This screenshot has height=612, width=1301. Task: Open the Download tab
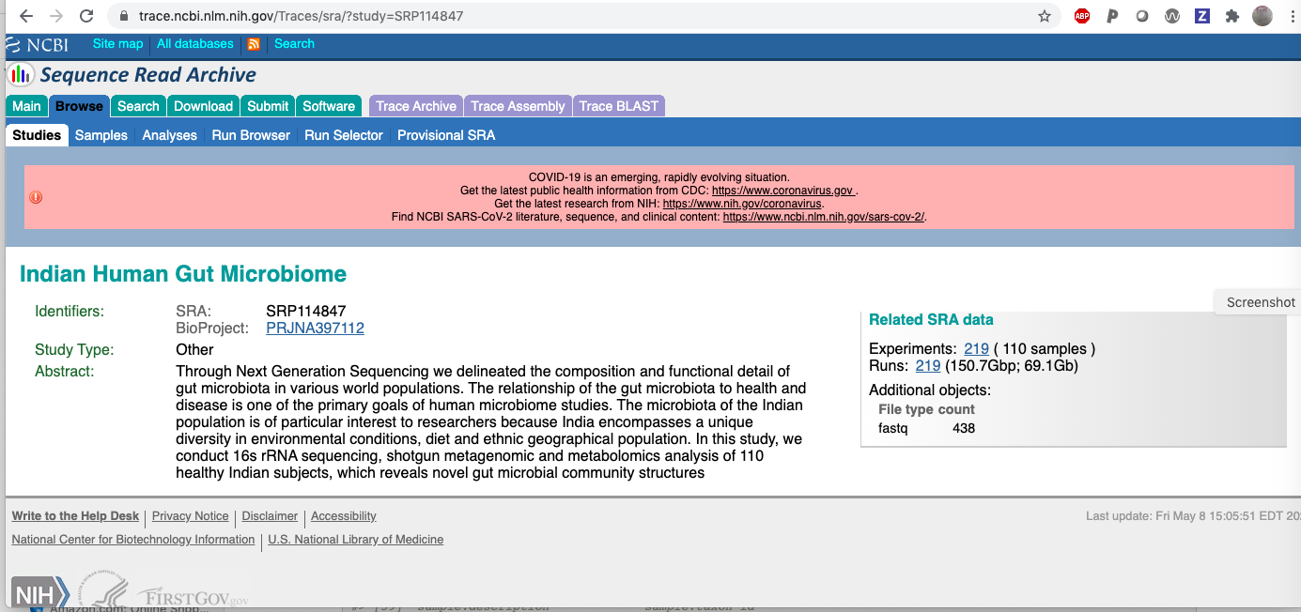[x=203, y=106]
